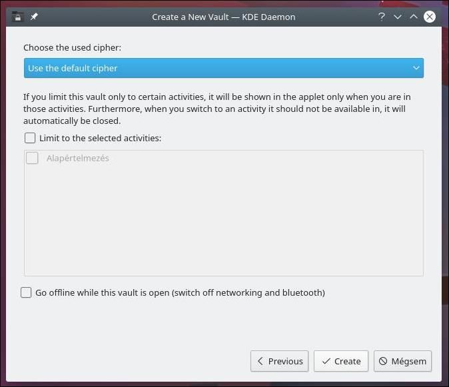Image resolution: width=449 pixels, height=387 pixels.
Task: Click the cancel circle icon on Mégsem
Action: click(383, 361)
